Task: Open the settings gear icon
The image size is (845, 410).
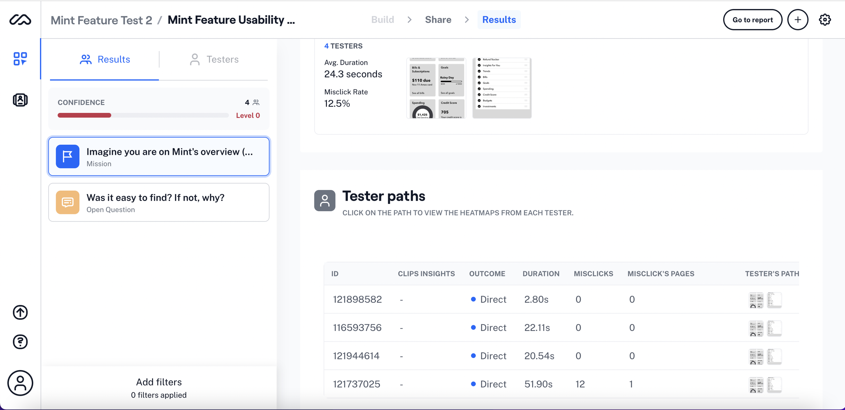Action: tap(825, 20)
